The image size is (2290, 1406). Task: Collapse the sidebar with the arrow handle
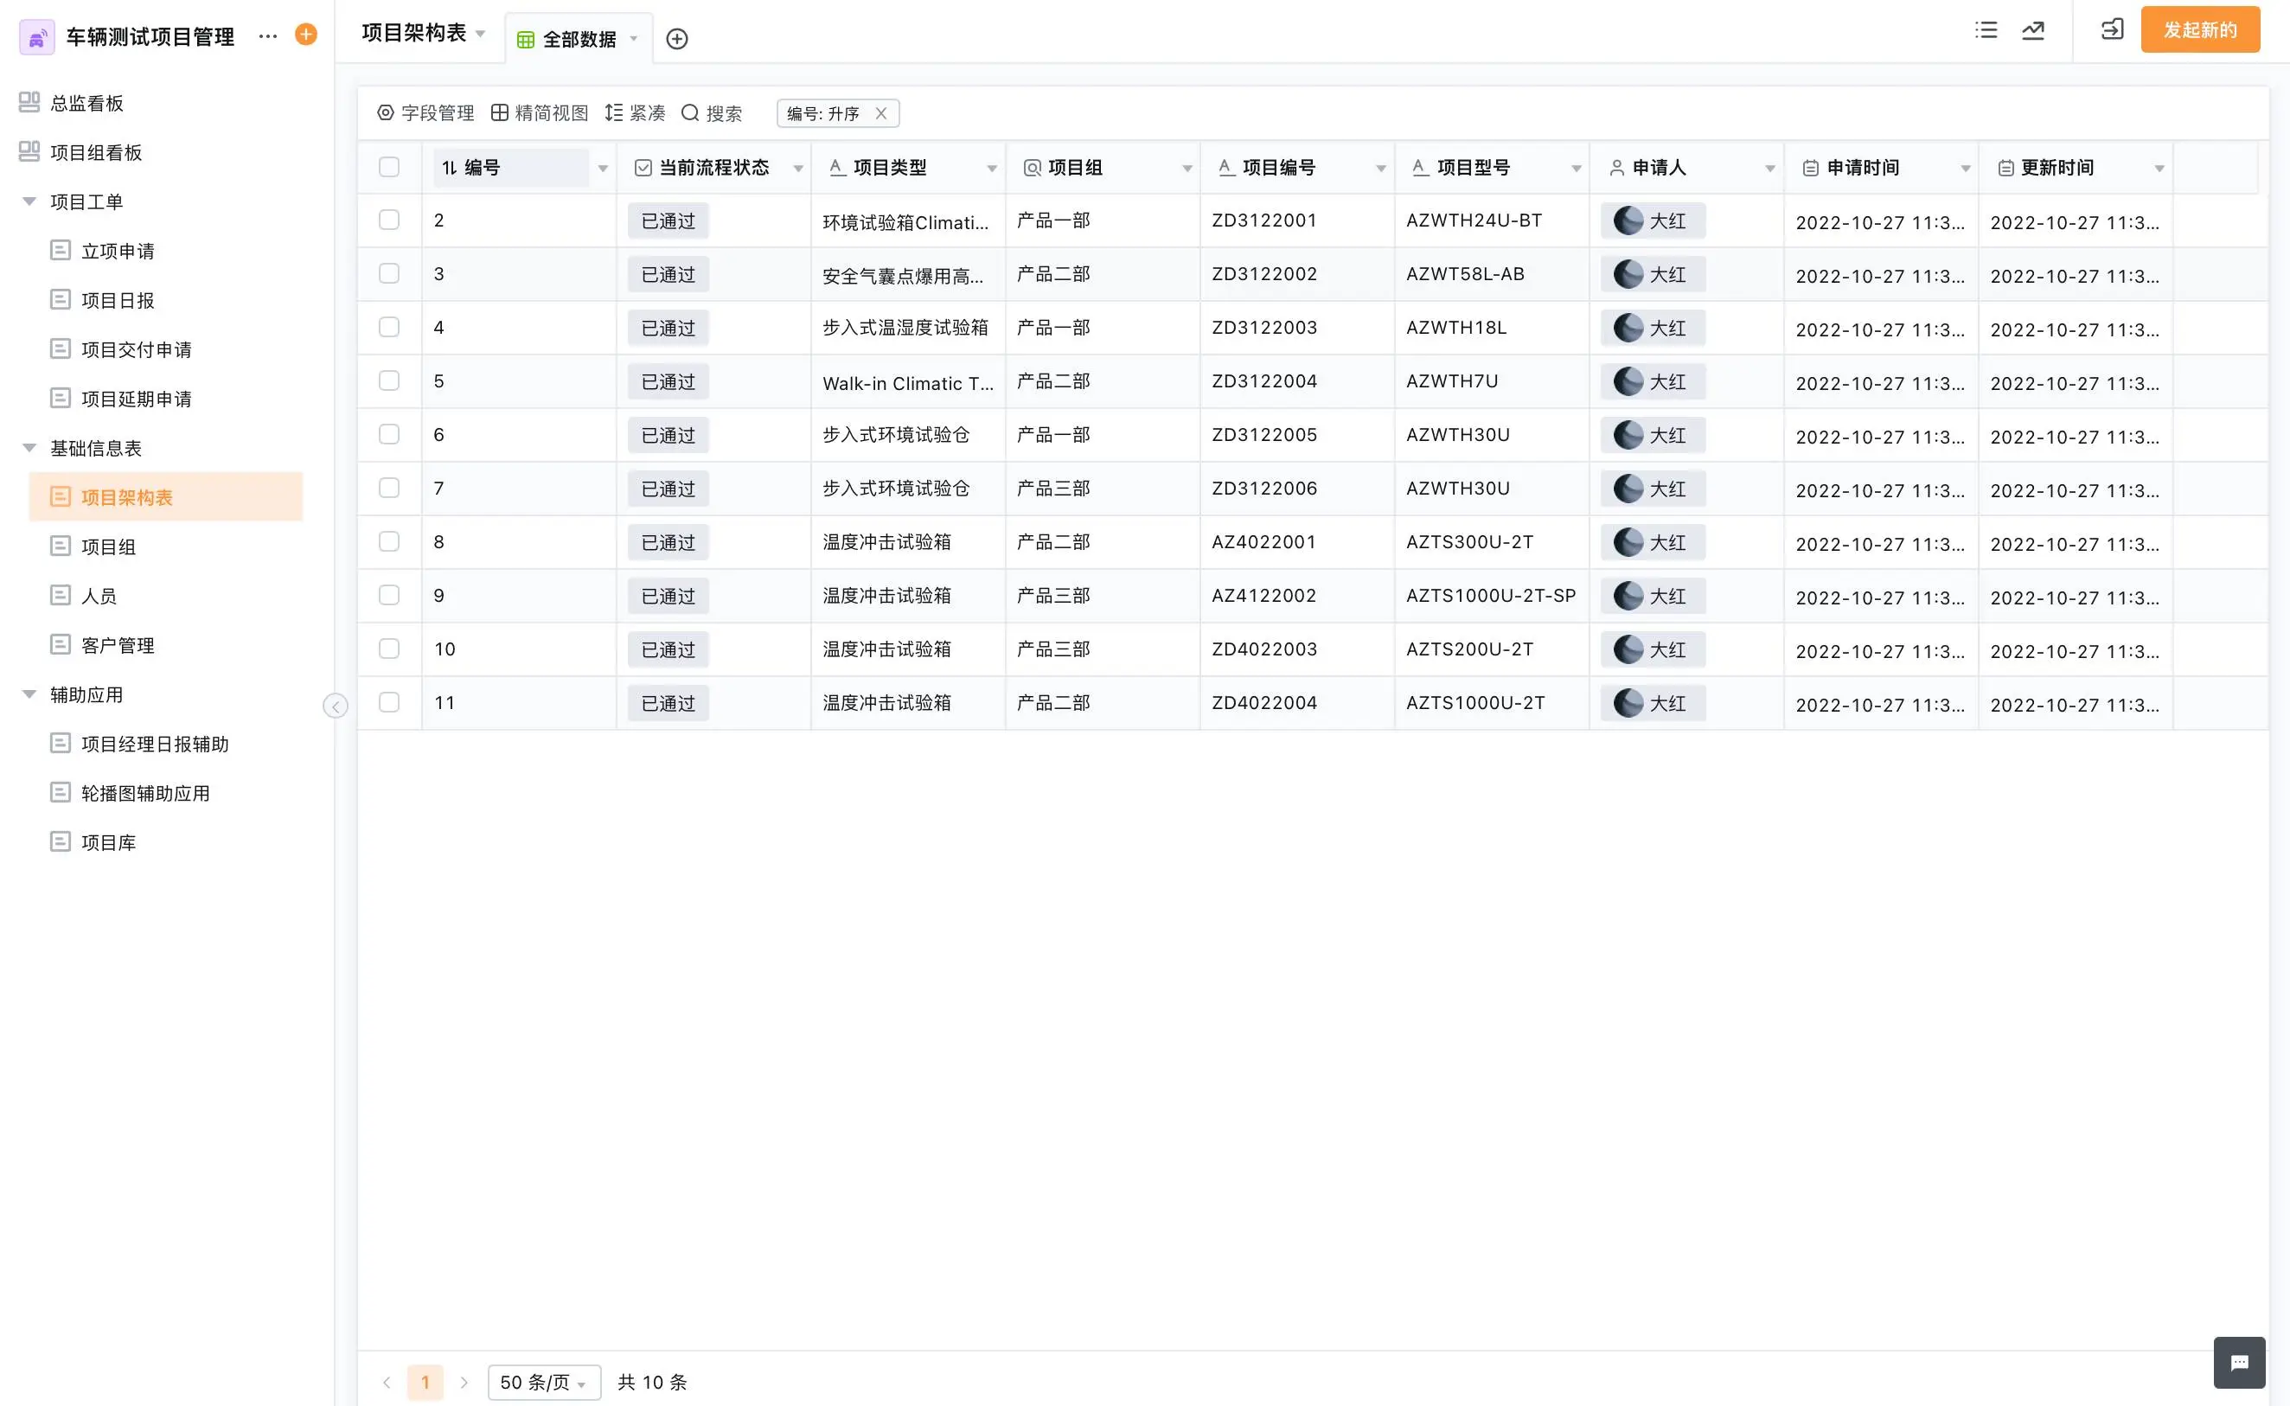[336, 706]
